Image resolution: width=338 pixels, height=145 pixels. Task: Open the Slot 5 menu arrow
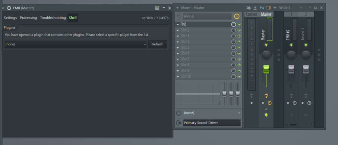[x=178, y=48]
